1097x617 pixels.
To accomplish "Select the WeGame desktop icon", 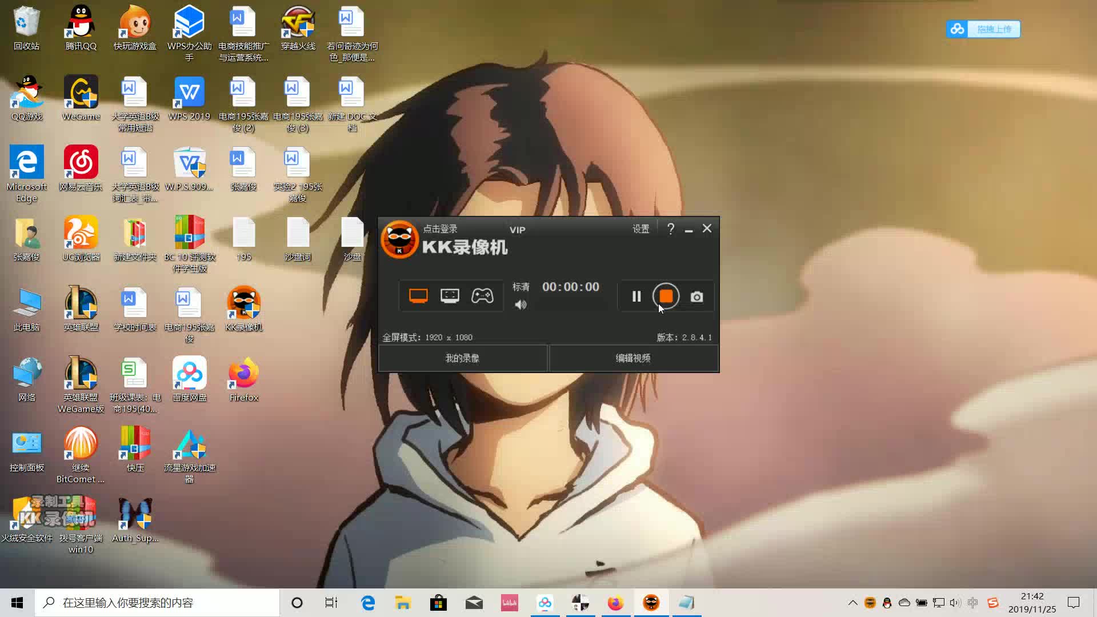I will point(81,99).
